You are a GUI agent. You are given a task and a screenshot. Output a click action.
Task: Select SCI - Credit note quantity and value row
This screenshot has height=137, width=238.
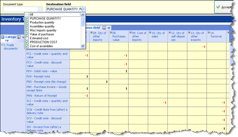(x=48, y=103)
